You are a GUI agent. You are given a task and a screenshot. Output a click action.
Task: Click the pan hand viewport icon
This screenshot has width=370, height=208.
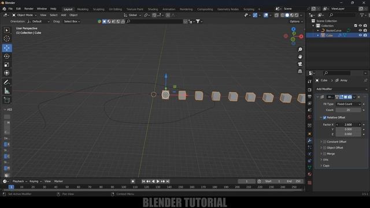tap(300, 57)
